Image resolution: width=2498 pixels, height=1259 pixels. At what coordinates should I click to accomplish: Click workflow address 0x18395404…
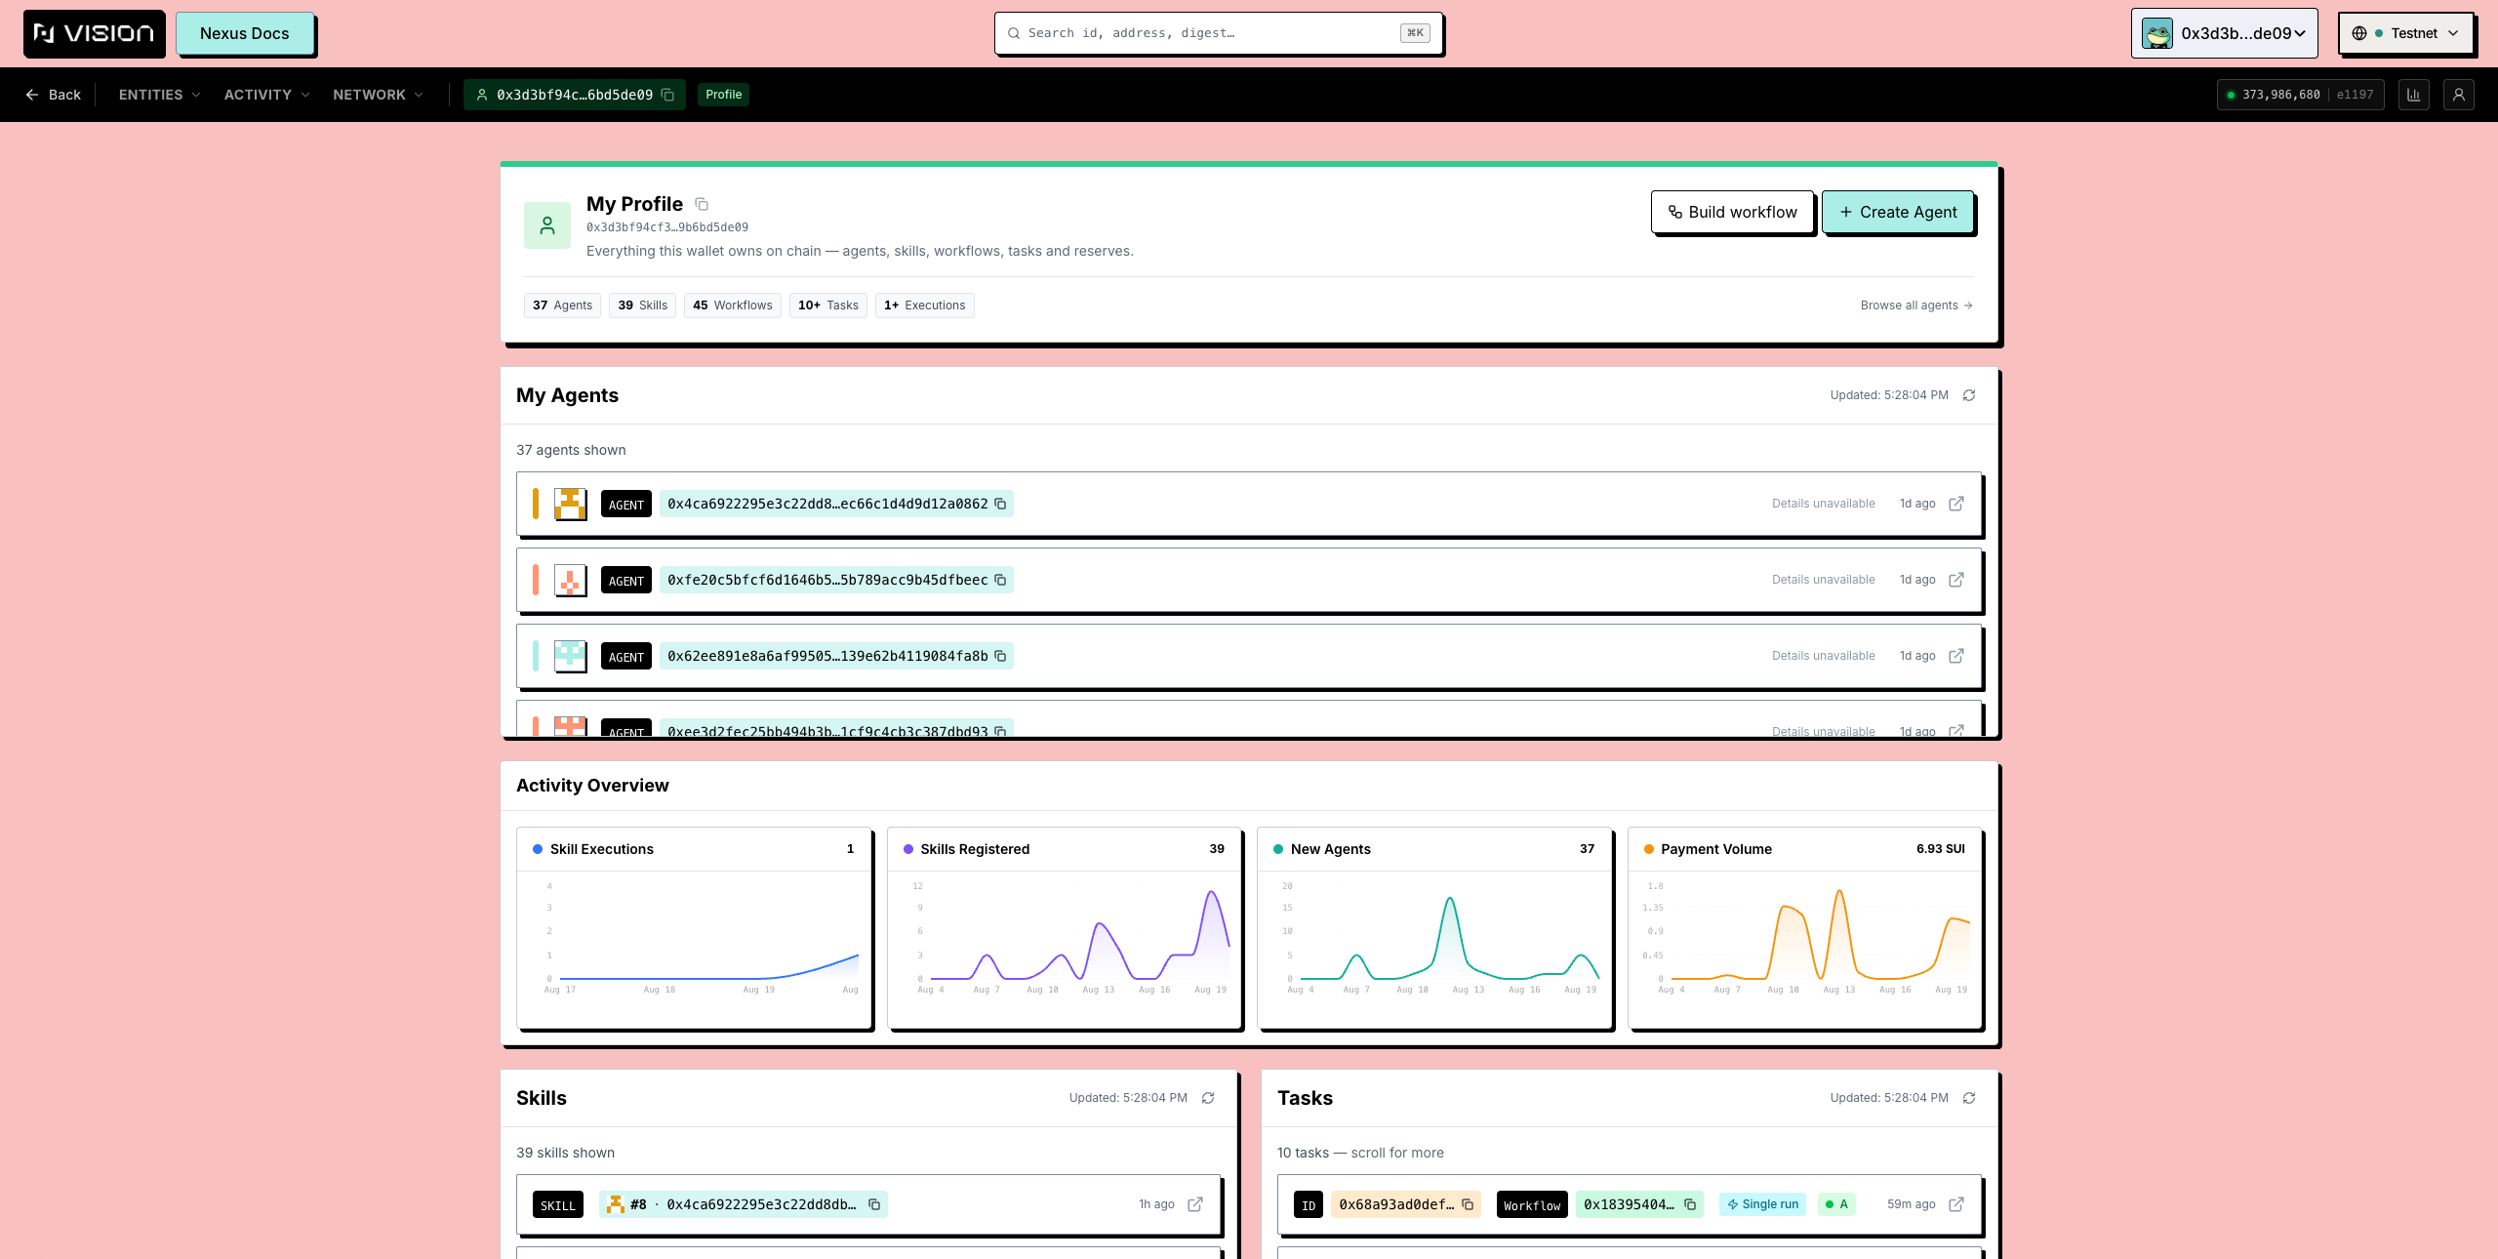(x=1629, y=1204)
